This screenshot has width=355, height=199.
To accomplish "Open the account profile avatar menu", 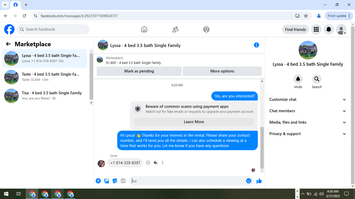I will coord(341,29).
